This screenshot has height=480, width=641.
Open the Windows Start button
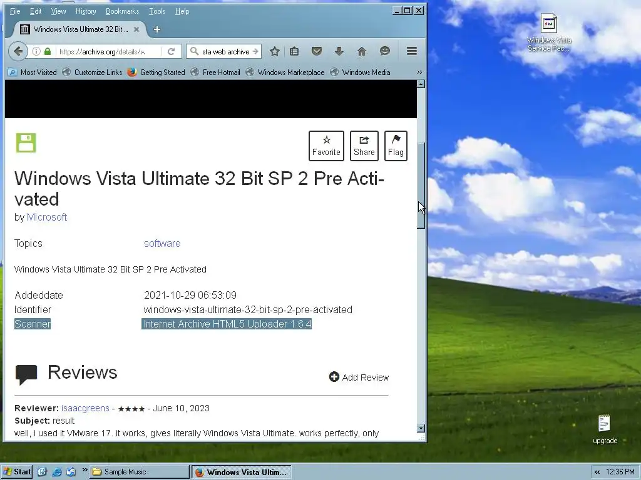tap(17, 472)
